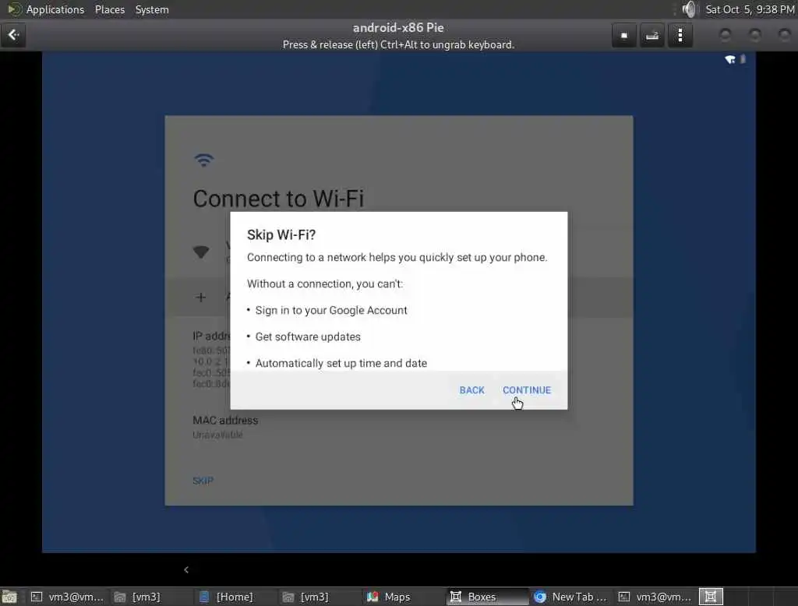Click the volume speaker icon
This screenshot has width=798, height=606.
[x=689, y=9]
